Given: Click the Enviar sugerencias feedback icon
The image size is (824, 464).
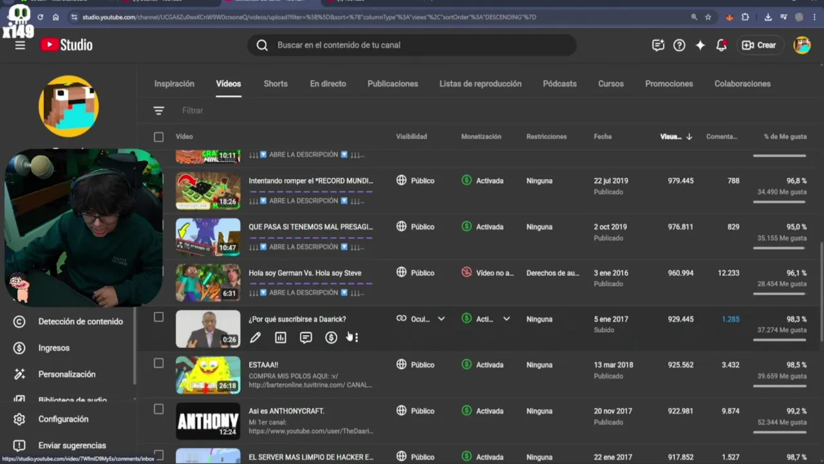Looking at the screenshot, I should [x=19, y=446].
